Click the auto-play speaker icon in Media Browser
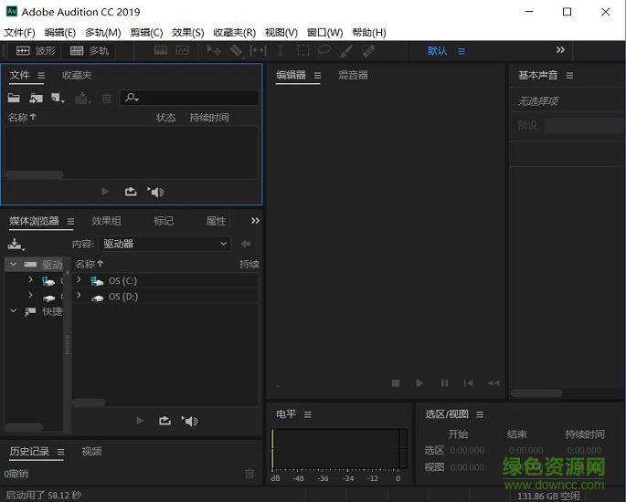 190,421
